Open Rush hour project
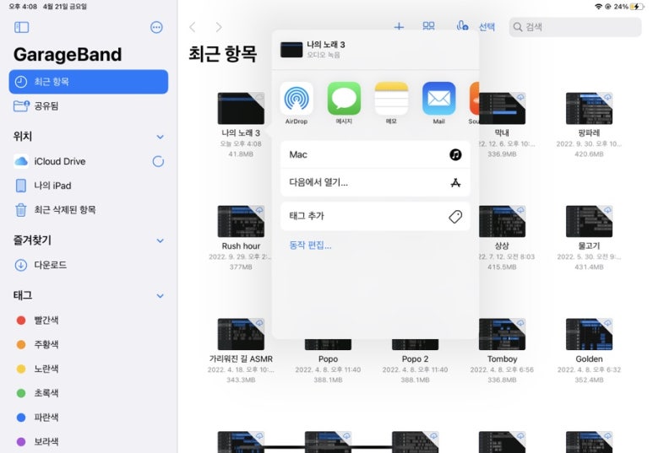Screen dimensions: 653x453 (x=241, y=222)
